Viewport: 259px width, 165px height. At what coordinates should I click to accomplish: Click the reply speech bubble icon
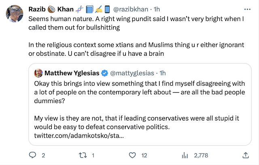(x=33, y=155)
